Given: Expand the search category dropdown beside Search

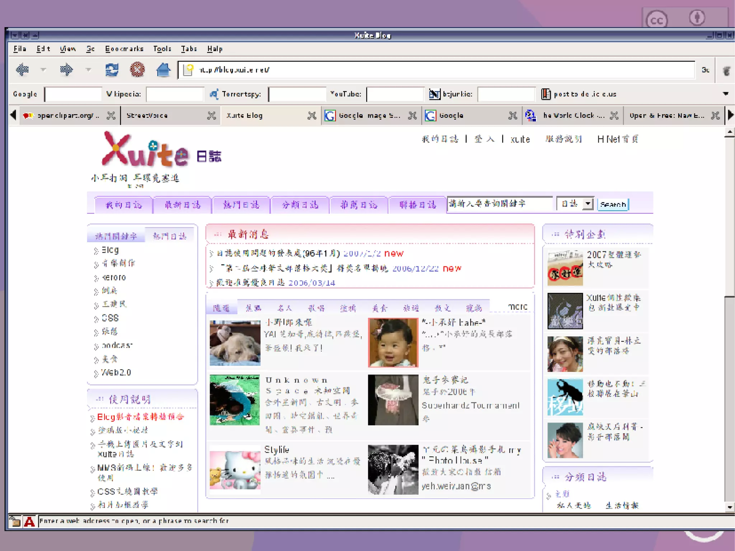Looking at the screenshot, I should (587, 204).
